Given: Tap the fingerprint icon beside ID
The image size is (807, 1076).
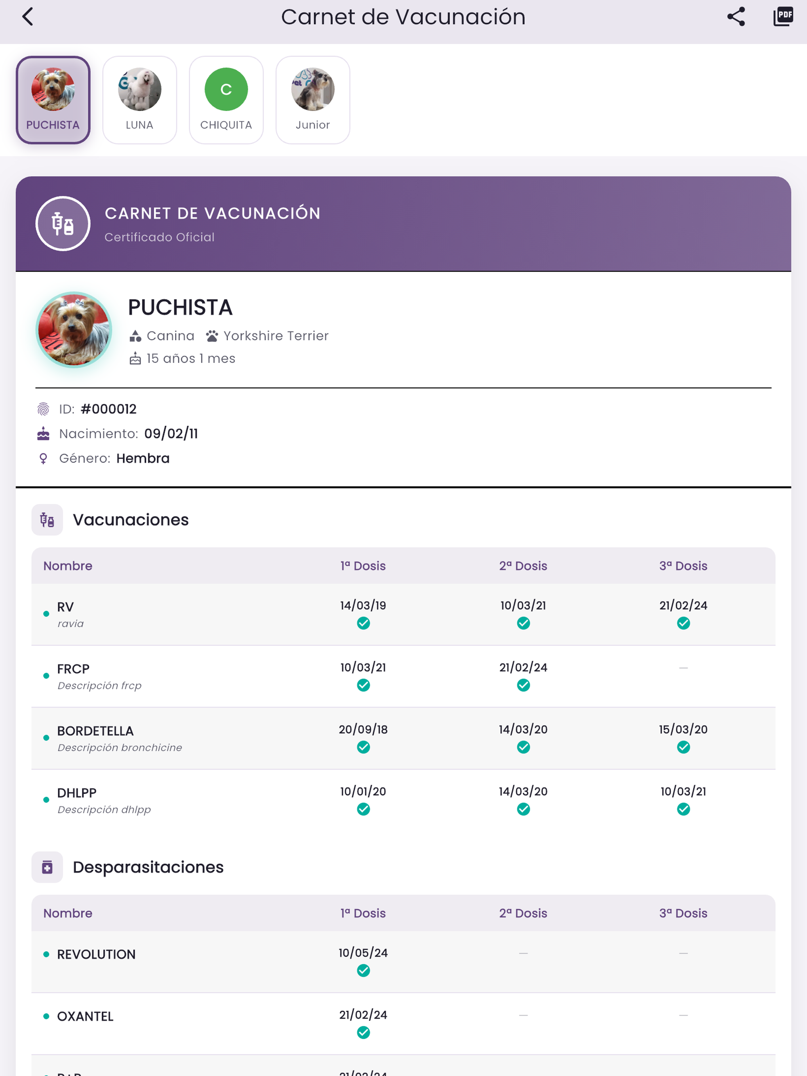Looking at the screenshot, I should (43, 409).
